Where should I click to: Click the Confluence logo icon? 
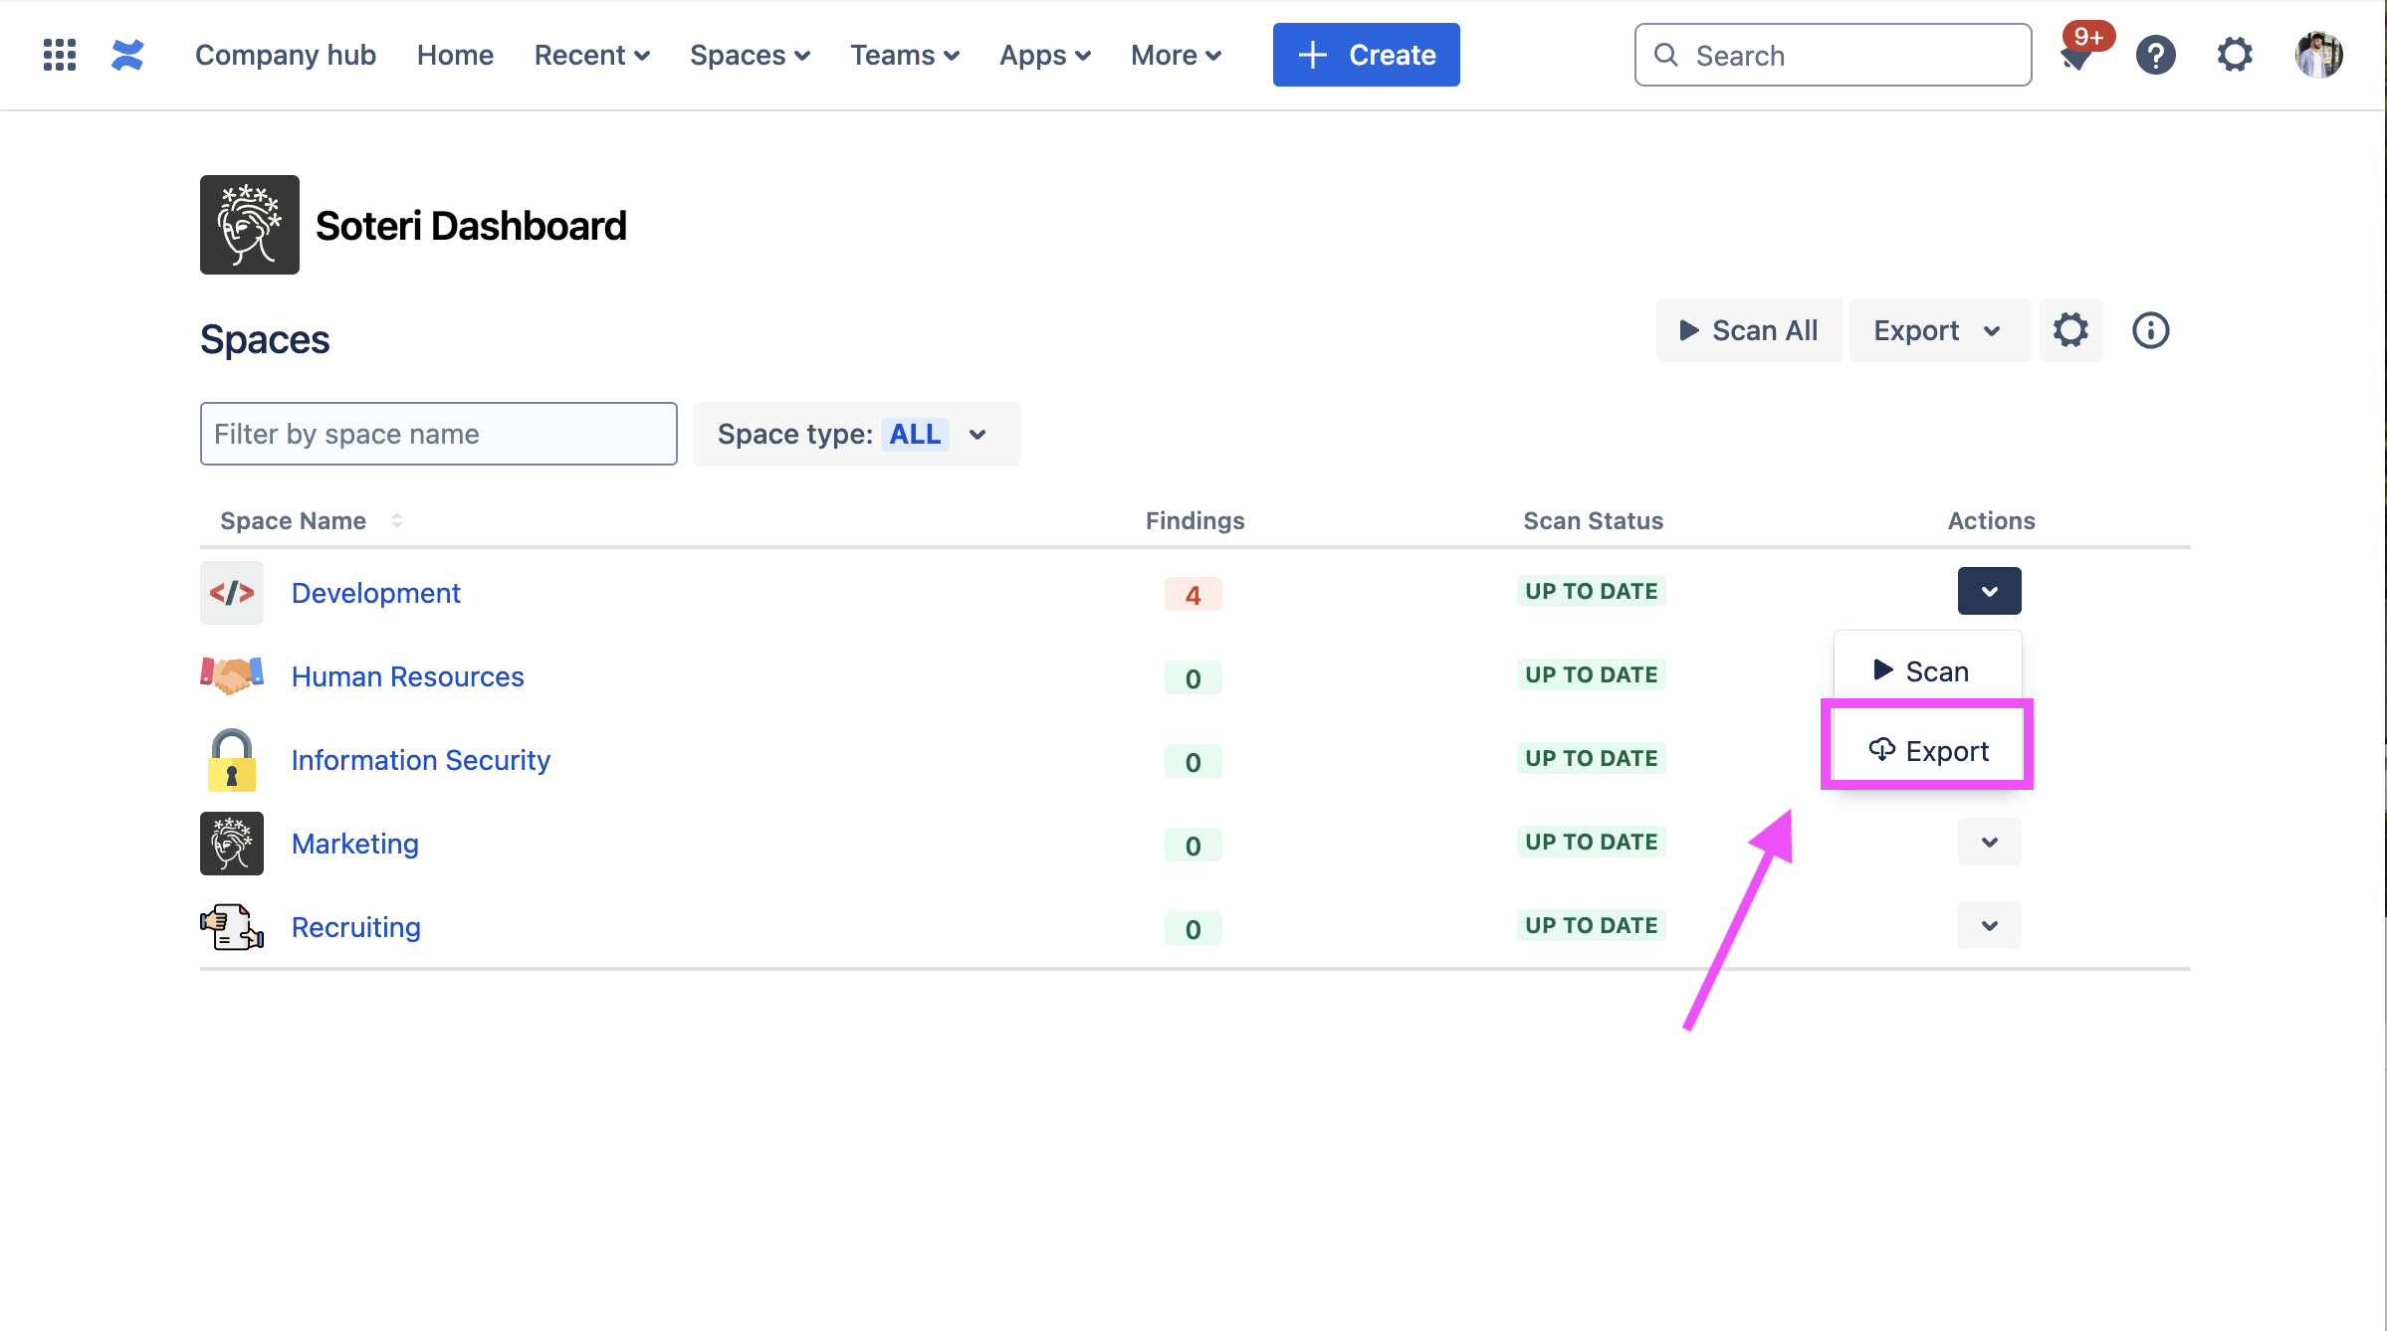click(x=127, y=55)
